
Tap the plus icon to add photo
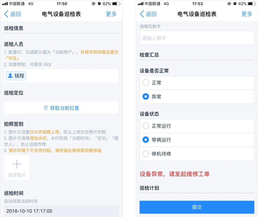tap(17, 164)
